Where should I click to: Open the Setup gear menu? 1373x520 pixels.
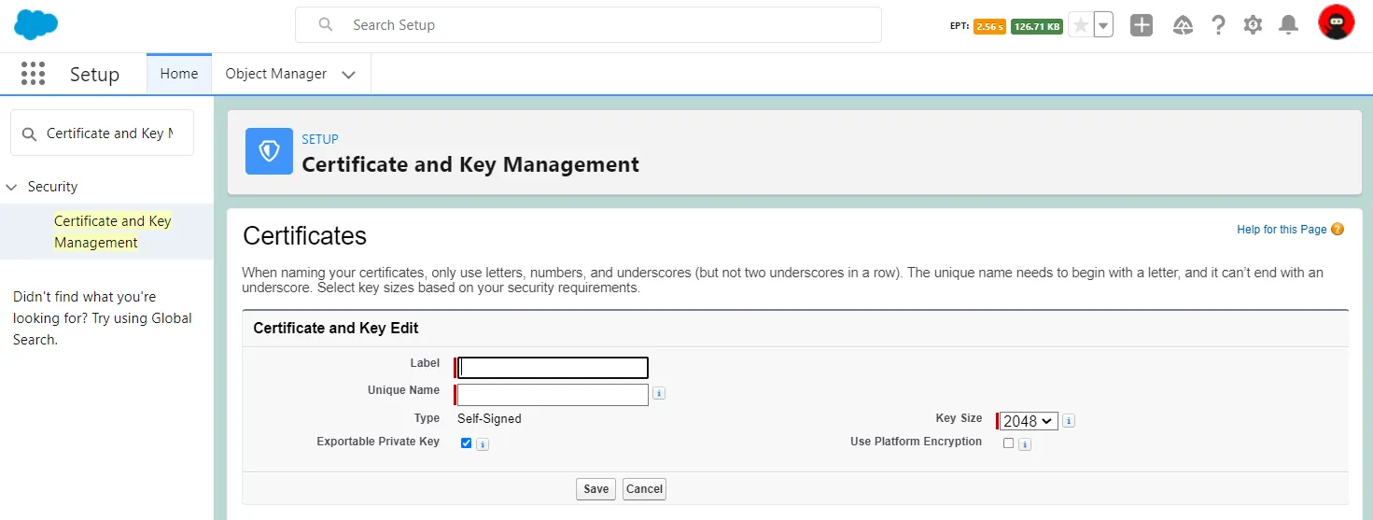(x=1253, y=25)
